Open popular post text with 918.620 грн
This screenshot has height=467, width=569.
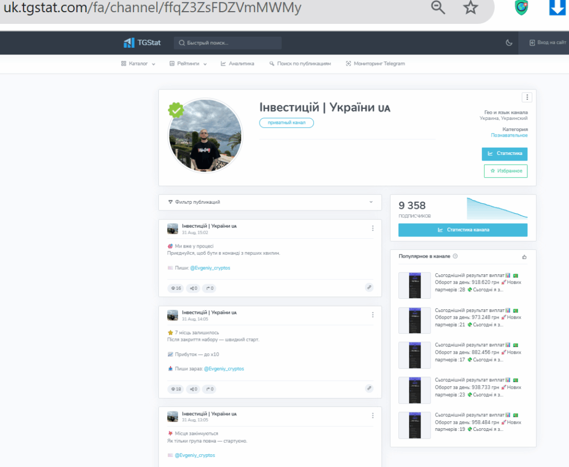tap(478, 283)
